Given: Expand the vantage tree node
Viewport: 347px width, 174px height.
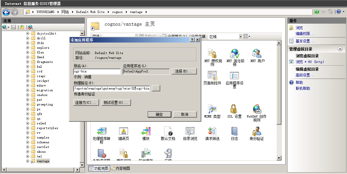Looking at the screenshot, I should click(28, 161).
